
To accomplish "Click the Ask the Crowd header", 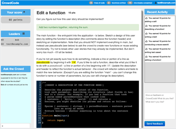I will pos(16,69).
